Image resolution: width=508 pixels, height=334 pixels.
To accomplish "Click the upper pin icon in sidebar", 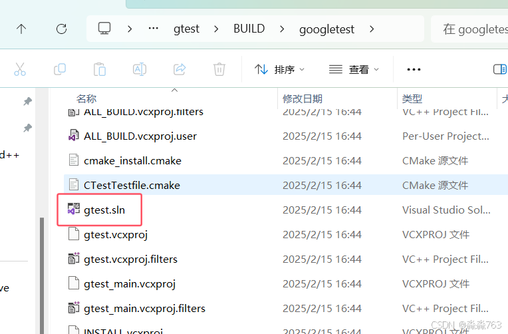I will click(x=27, y=102).
